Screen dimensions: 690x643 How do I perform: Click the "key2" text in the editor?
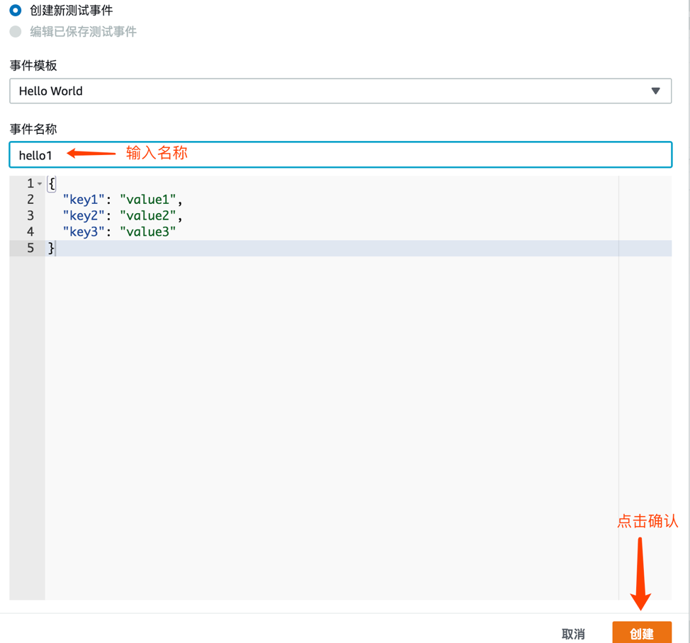[84, 216]
